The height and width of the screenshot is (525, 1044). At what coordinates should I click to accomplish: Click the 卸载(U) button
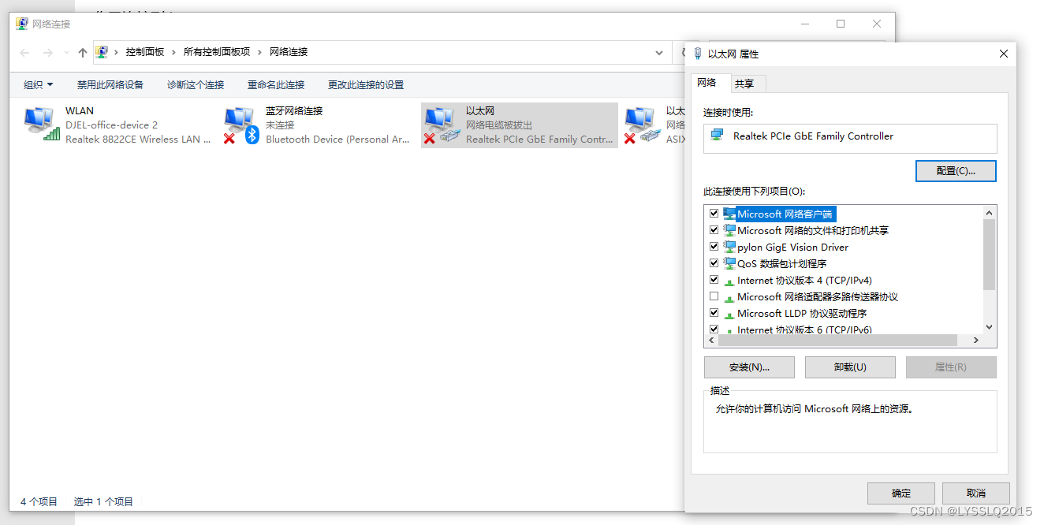tap(850, 367)
